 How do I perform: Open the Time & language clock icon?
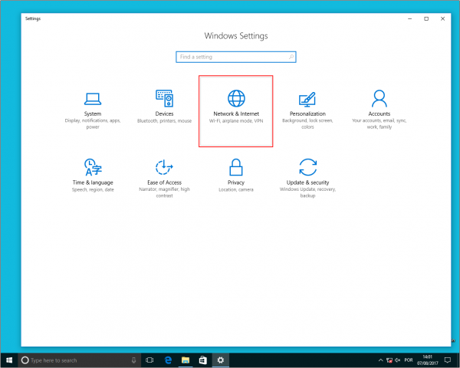[x=93, y=167]
